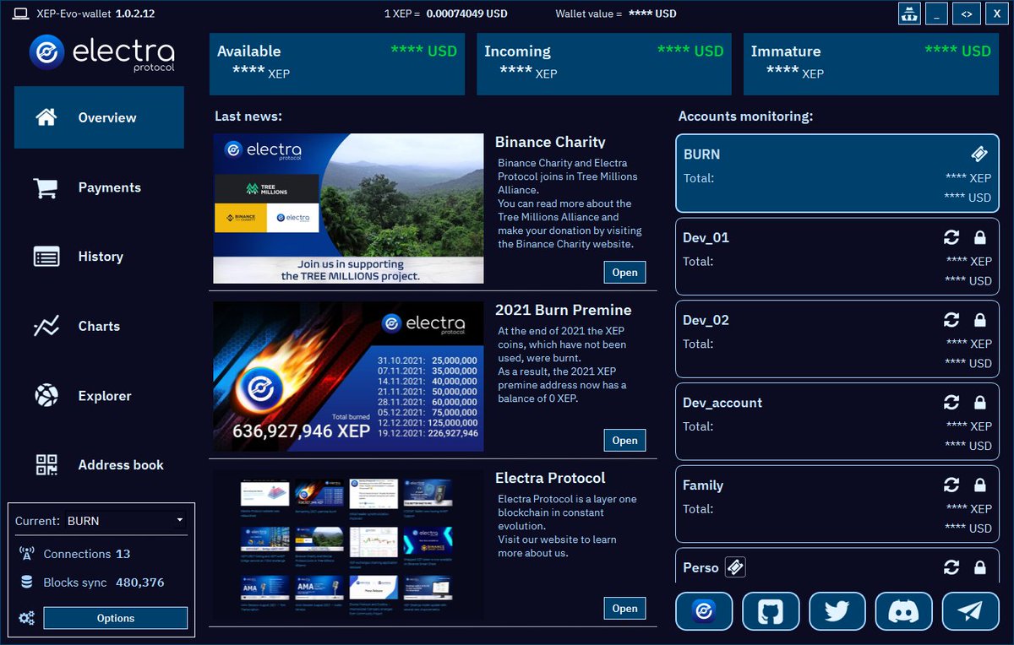Open the 2021 Burn Premine news article
This screenshot has width=1014, height=645.
(624, 440)
